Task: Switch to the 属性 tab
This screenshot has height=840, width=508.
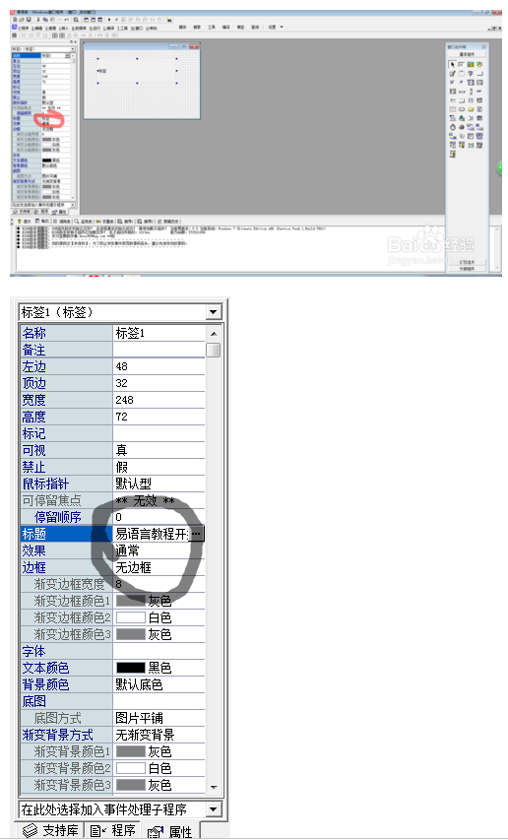Action: click(x=169, y=831)
